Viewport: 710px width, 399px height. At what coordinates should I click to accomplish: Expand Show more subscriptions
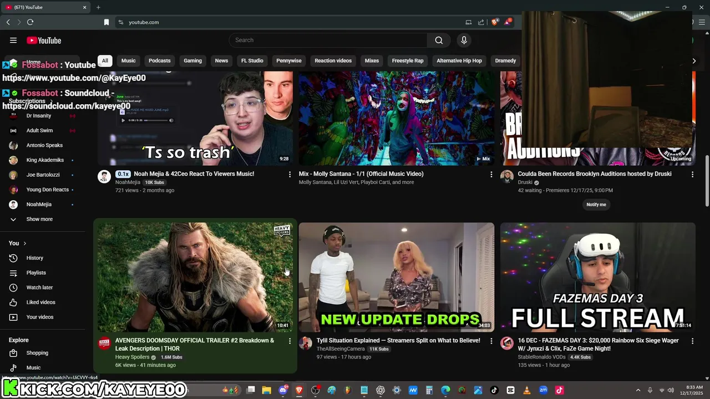point(39,219)
